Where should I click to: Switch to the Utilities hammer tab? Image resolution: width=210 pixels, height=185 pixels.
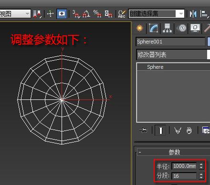point(207,28)
